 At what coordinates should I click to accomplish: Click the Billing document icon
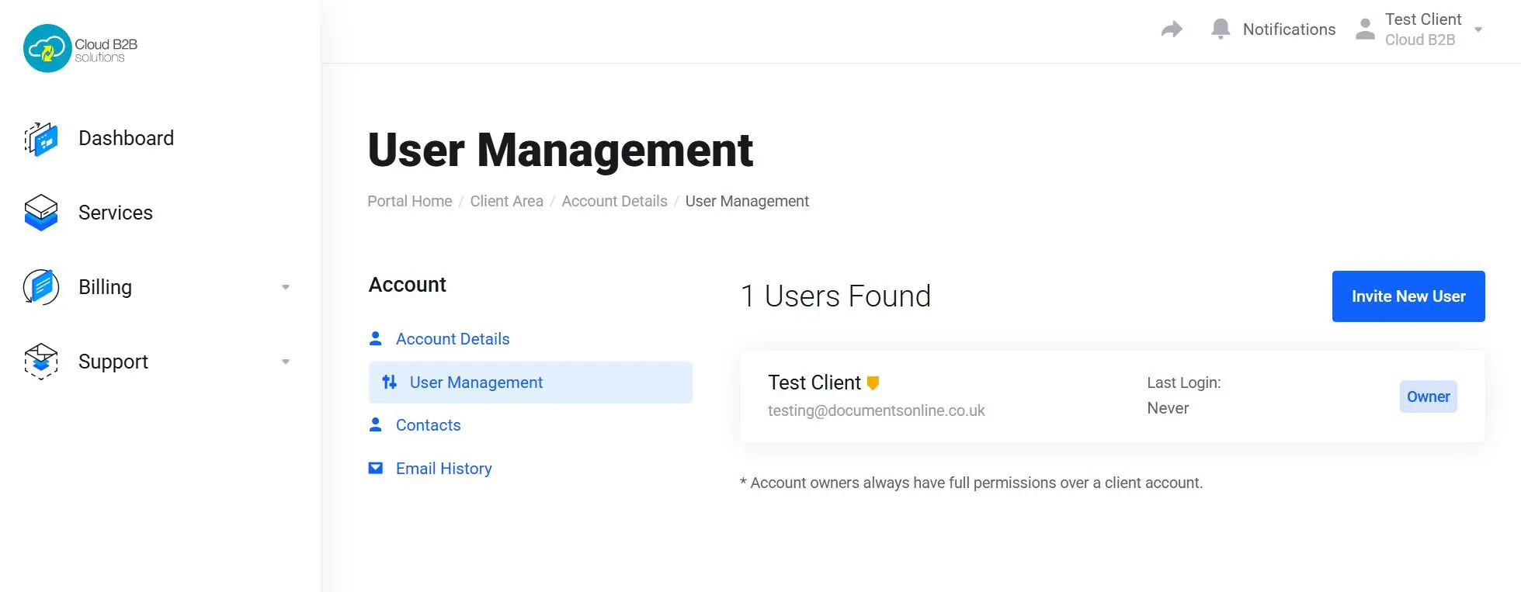pos(41,287)
